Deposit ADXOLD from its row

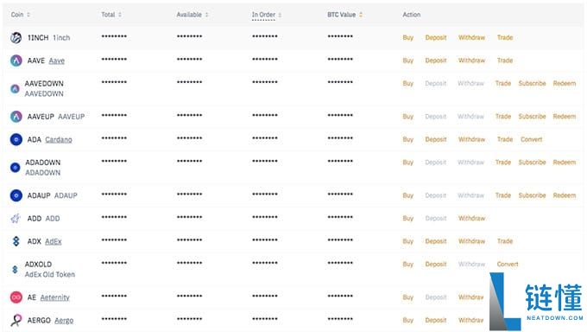[x=436, y=264]
